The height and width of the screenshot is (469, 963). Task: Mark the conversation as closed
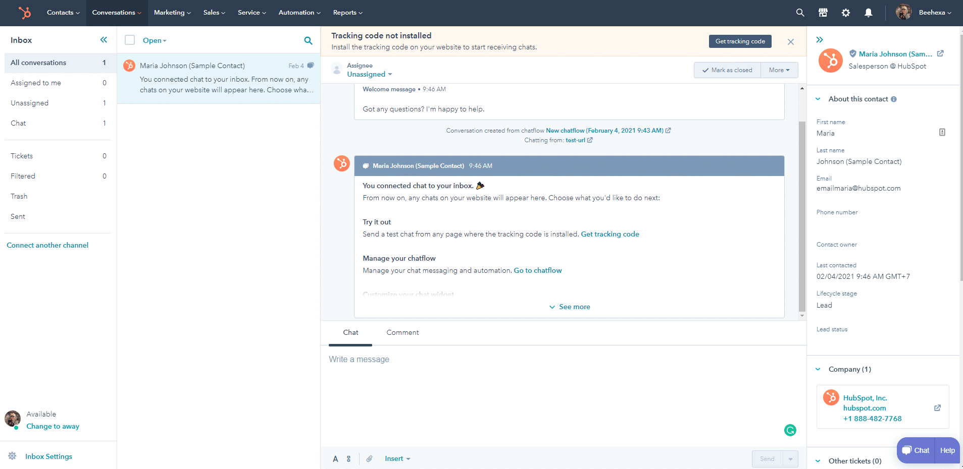[727, 70]
